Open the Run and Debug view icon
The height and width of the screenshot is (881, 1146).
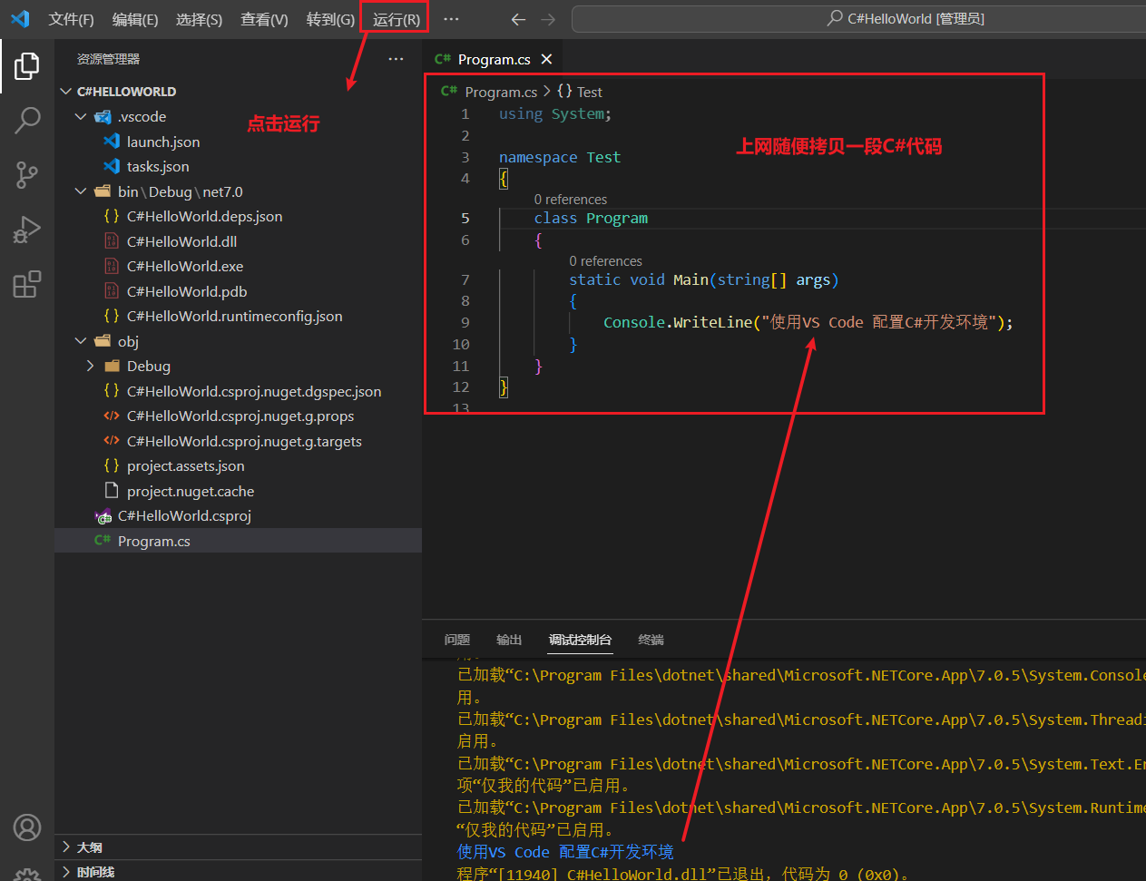coord(27,229)
